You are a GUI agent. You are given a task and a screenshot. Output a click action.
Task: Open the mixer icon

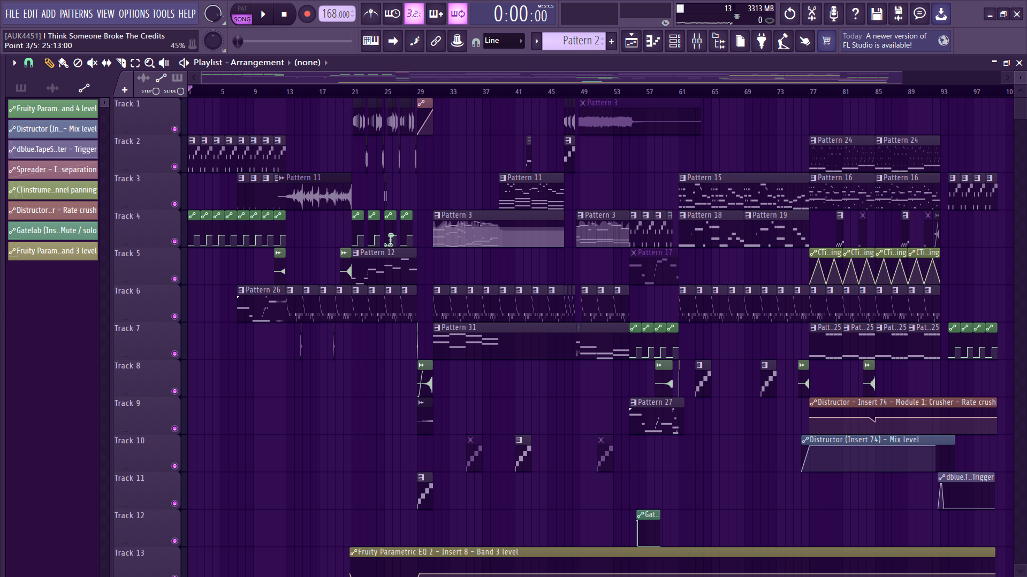(x=697, y=41)
